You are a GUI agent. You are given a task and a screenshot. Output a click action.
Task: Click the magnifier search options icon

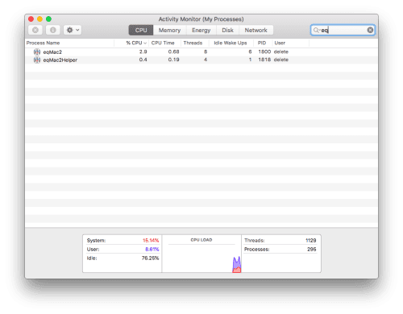point(317,31)
